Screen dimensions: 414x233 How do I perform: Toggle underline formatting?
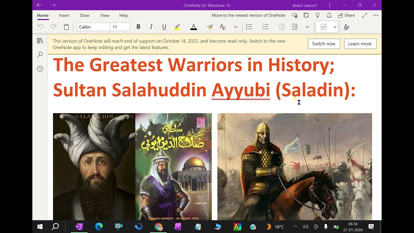pyautogui.click(x=164, y=27)
